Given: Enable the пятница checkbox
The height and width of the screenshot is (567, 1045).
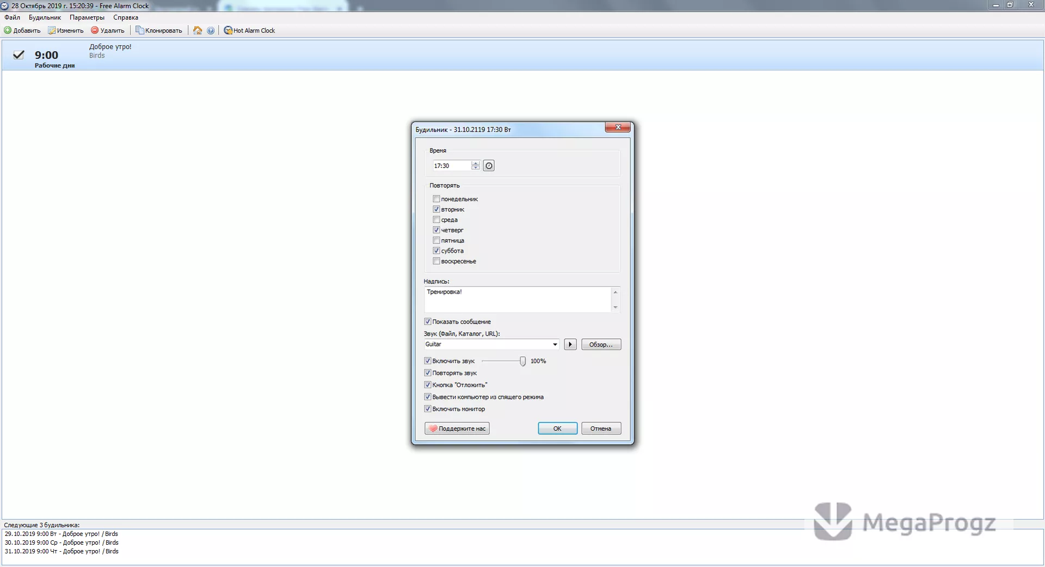Looking at the screenshot, I should [x=436, y=240].
